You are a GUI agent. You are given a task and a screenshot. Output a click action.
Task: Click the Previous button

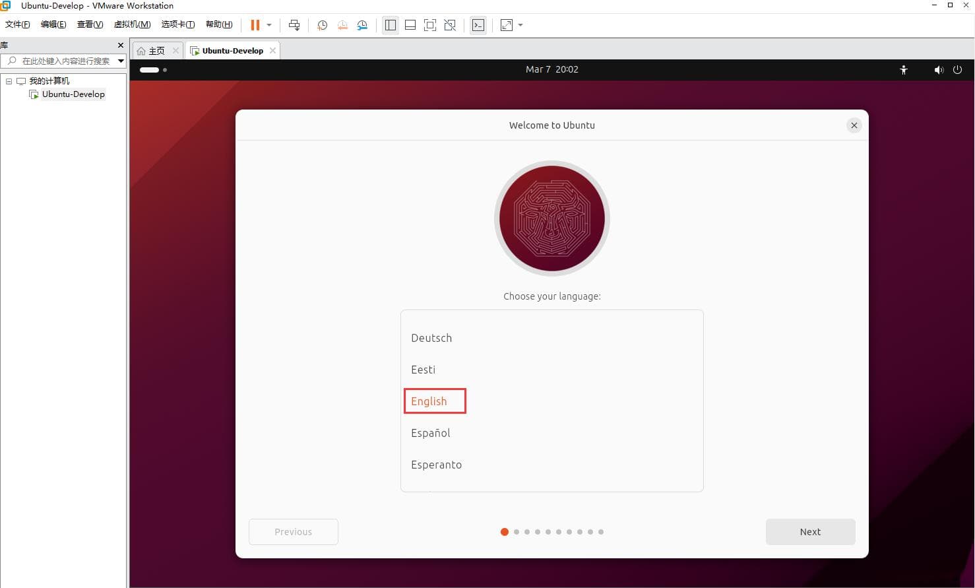point(294,532)
